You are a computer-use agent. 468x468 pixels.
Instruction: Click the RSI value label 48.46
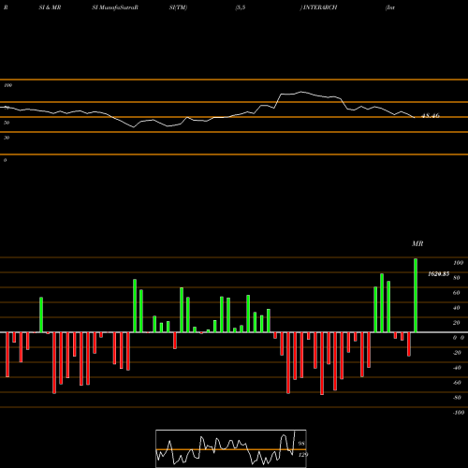431,116
